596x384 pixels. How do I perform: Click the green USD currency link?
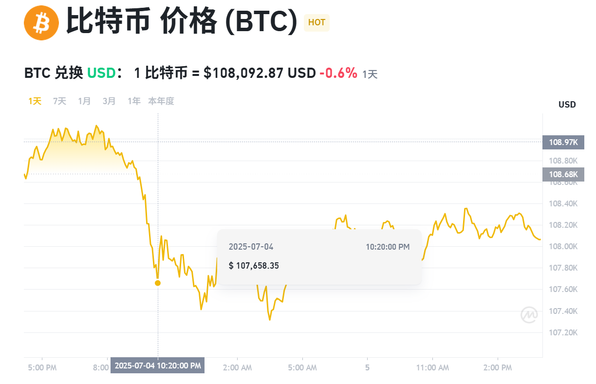pyautogui.click(x=101, y=73)
